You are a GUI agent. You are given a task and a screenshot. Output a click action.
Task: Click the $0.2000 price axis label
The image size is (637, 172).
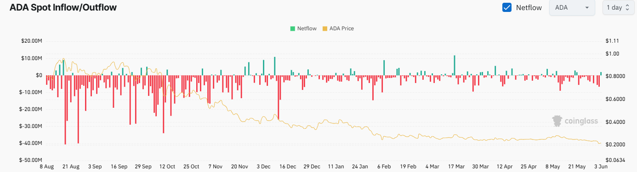tap(615, 144)
